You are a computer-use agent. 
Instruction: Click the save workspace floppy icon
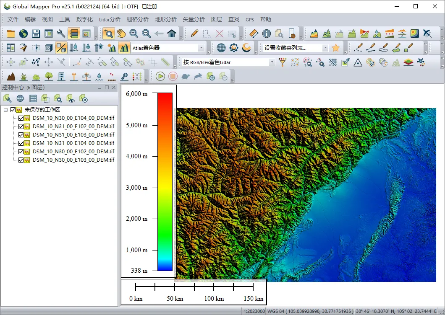point(36,34)
